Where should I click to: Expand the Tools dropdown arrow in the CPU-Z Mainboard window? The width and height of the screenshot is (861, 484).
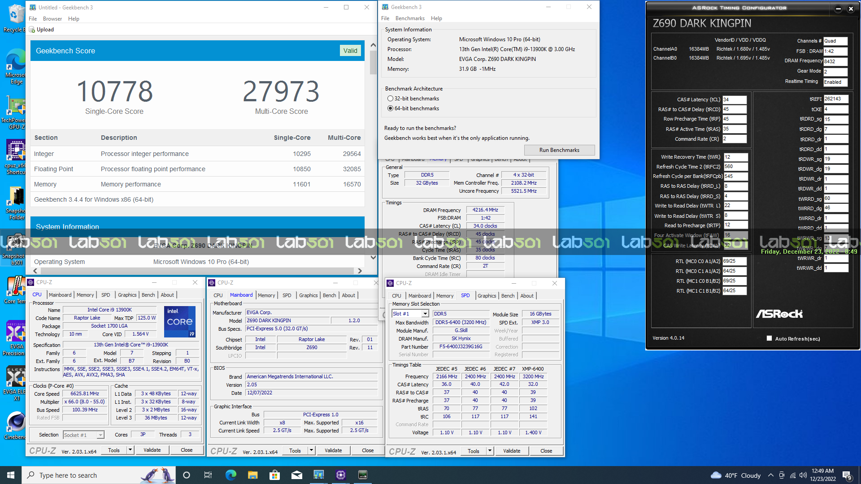tap(312, 450)
